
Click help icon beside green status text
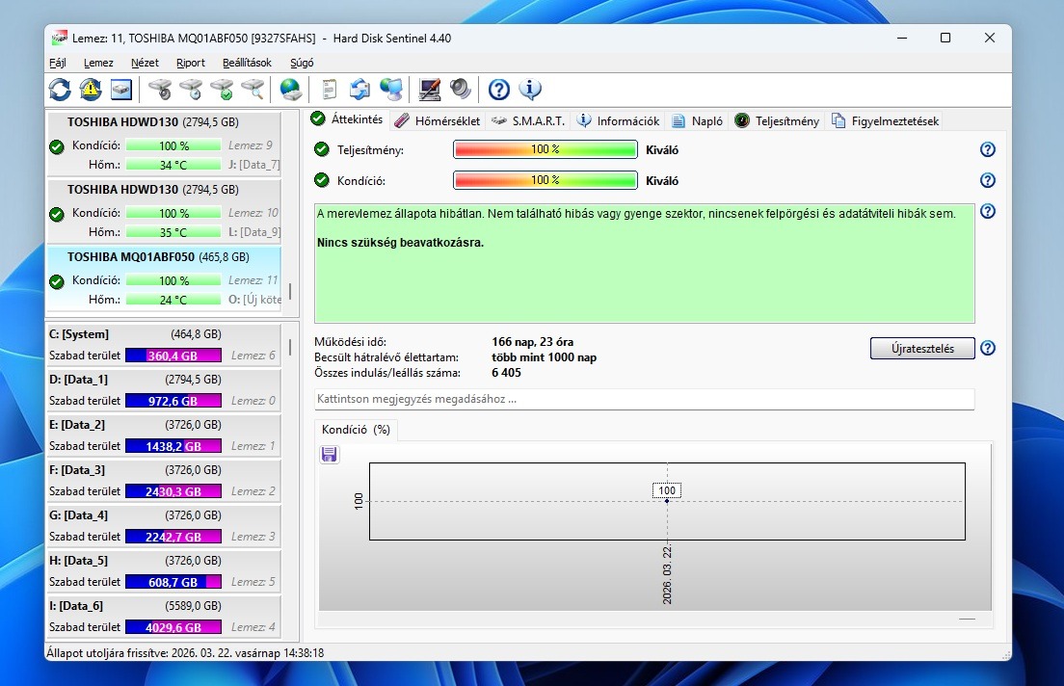[x=988, y=211]
